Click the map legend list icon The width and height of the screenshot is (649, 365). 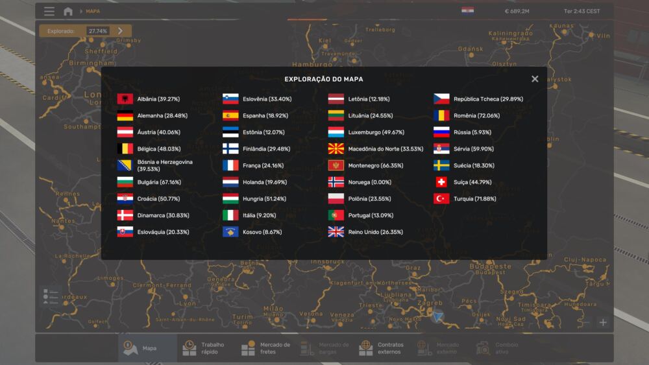(x=50, y=297)
